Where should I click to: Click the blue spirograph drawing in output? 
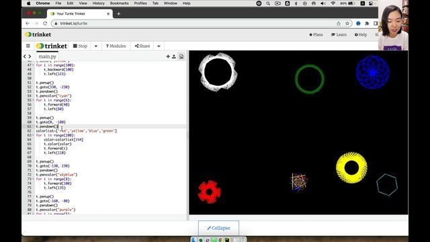click(373, 72)
